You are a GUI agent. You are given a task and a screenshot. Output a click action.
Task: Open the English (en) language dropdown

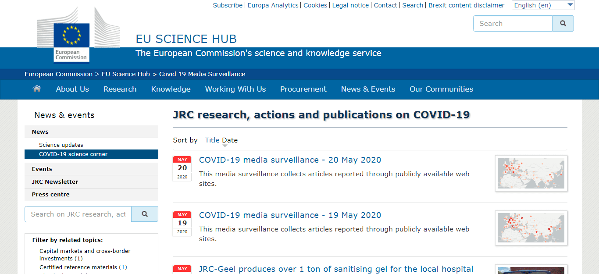point(543,5)
